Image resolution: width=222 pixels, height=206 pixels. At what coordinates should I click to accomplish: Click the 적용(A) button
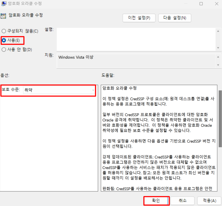tap(209, 201)
